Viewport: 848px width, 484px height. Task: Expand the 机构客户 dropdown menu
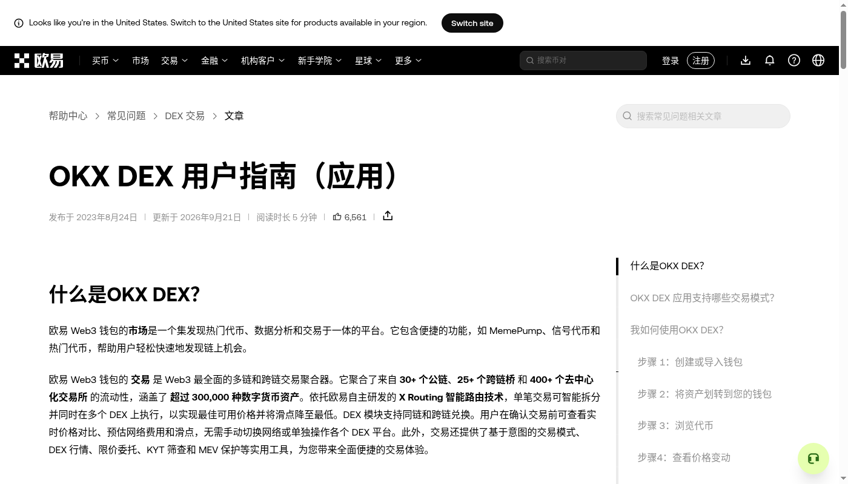[263, 60]
